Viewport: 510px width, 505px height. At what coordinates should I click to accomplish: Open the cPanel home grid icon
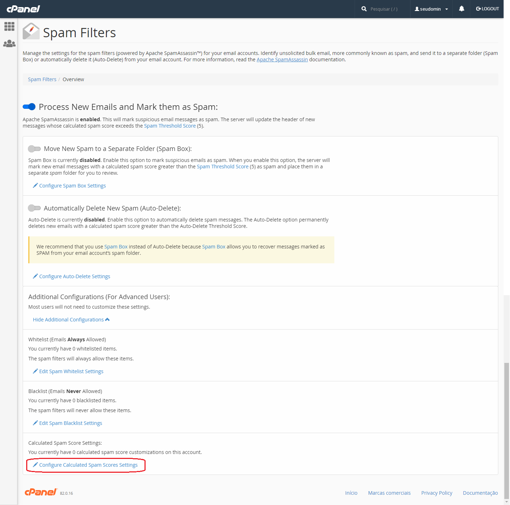(x=9, y=26)
